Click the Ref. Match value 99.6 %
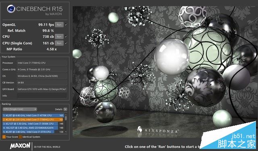The image size is (258, 151). [x=48, y=31]
